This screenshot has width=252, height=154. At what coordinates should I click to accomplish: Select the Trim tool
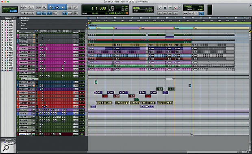[51, 8]
